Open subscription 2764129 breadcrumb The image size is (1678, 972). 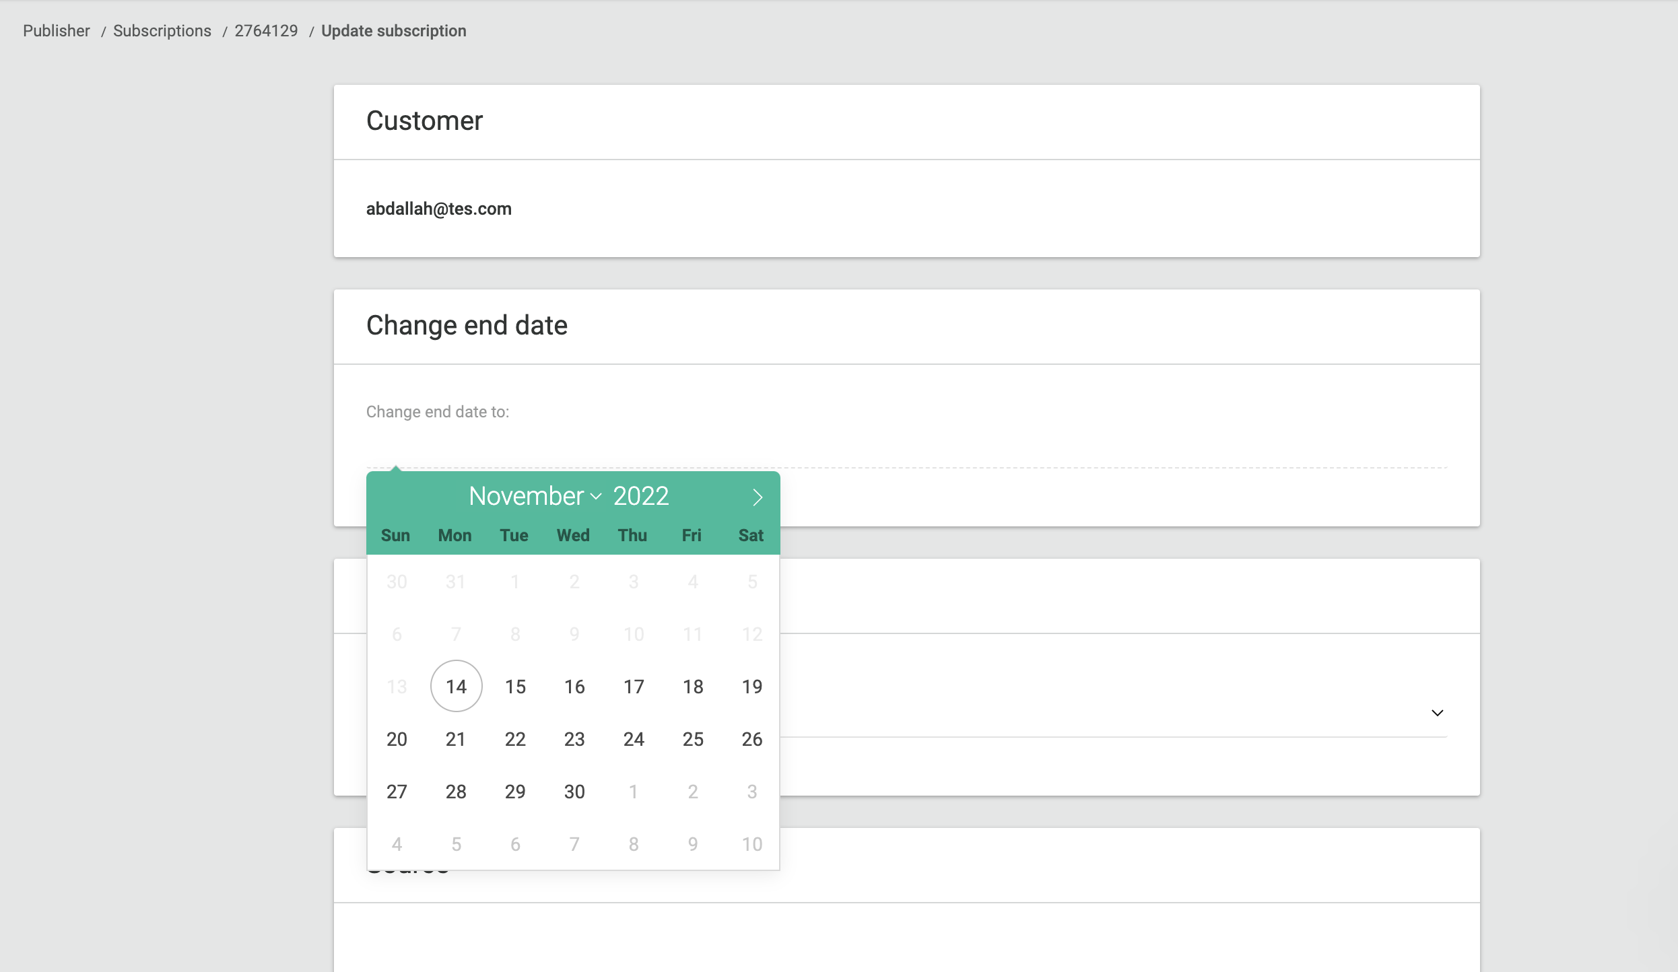pos(266,31)
